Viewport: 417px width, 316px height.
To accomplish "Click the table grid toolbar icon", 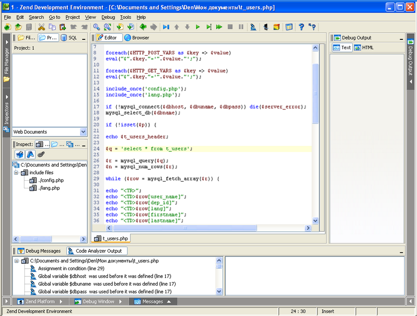I will 289,27.
